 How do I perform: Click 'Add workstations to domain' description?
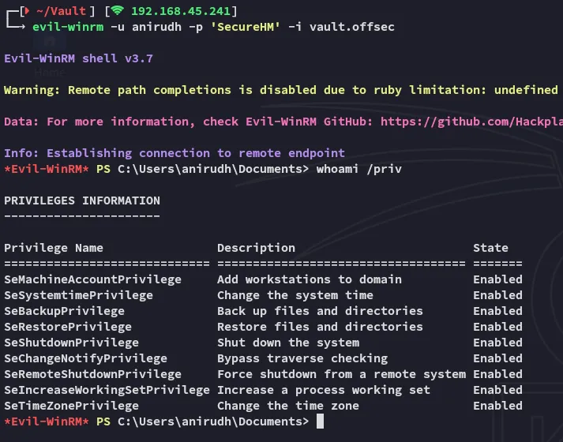(310, 279)
